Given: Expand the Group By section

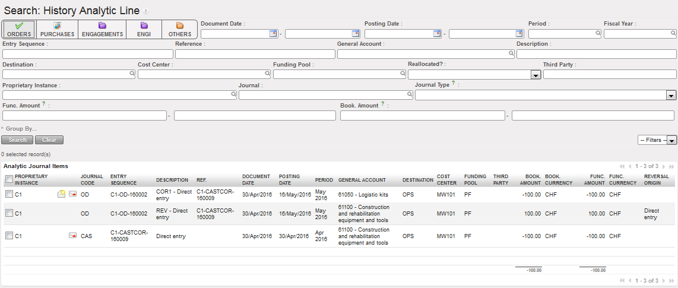Looking at the screenshot, I should (20, 128).
